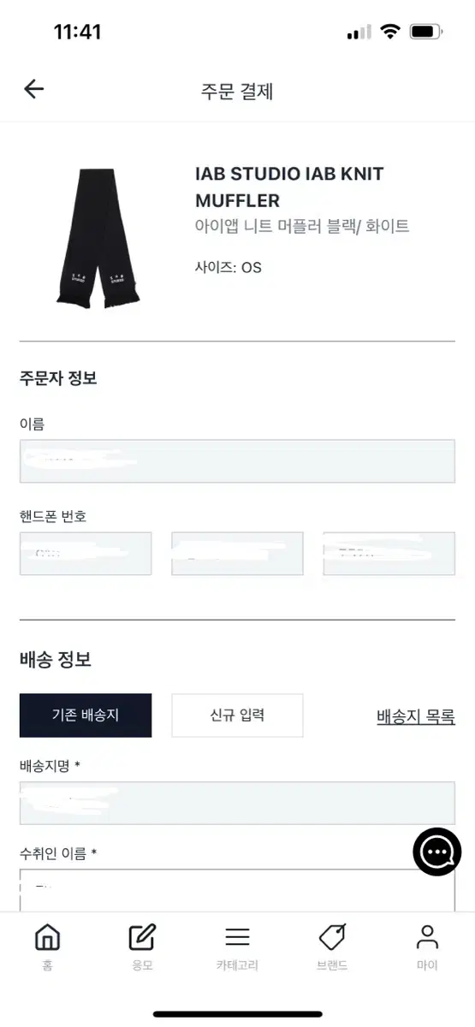Image resolution: width=475 pixels, height=1027 pixels.
Task: Open the 카테고리 hamburger menu icon
Action: click(237, 937)
